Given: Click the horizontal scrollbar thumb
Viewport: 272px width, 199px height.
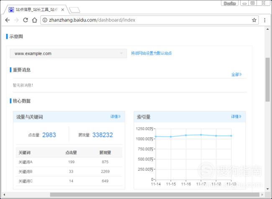Looking at the screenshot, I should tap(155, 195).
